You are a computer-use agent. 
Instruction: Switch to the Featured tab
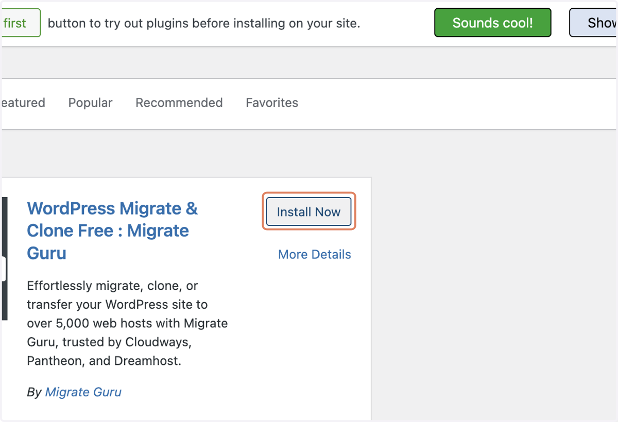(23, 103)
